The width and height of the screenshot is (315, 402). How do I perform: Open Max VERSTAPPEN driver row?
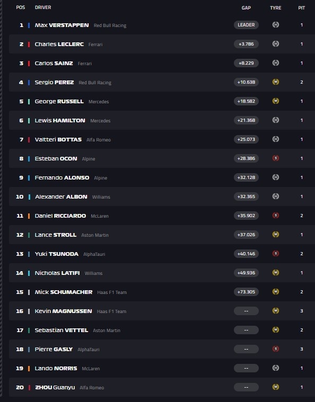click(x=162, y=25)
